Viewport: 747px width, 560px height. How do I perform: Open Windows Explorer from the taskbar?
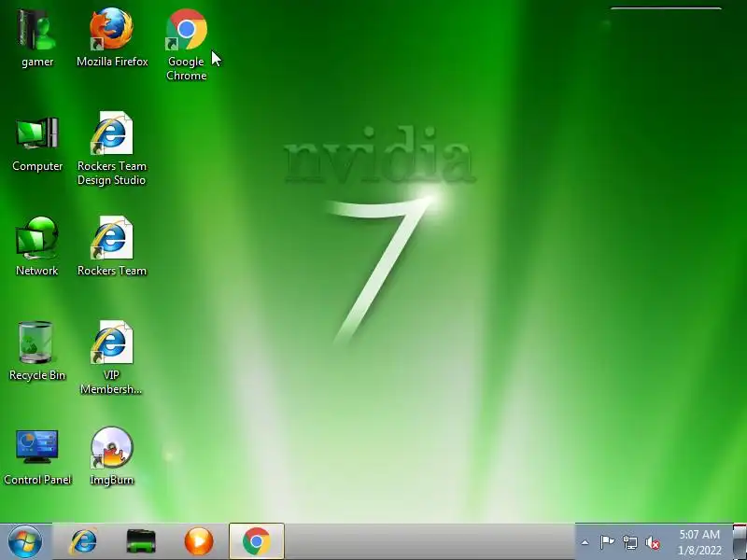pos(141,541)
